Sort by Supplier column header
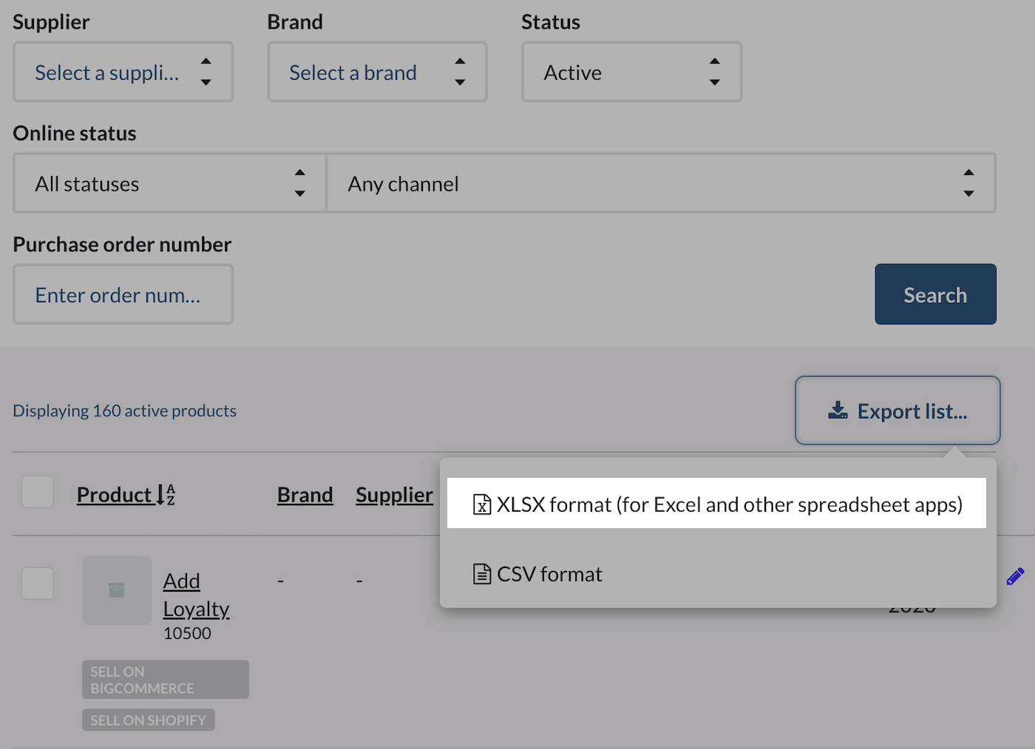The width and height of the screenshot is (1035, 749). click(x=394, y=494)
